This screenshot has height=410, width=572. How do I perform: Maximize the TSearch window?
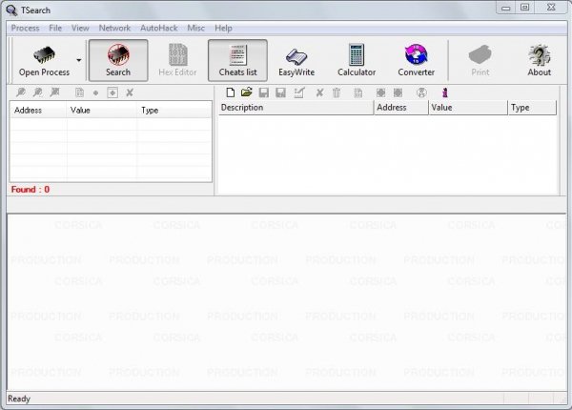coord(524,8)
